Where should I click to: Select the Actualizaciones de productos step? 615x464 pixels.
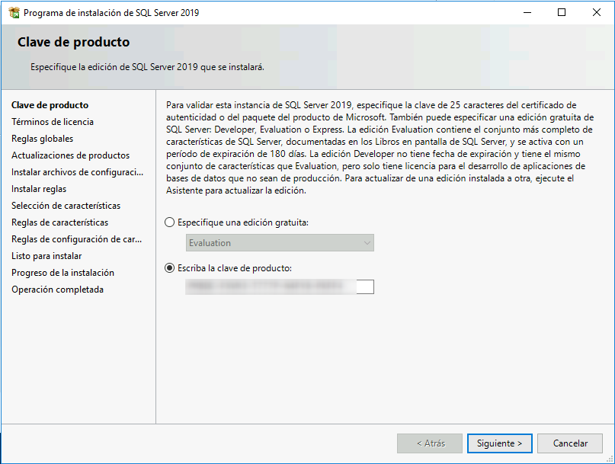(x=71, y=155)
